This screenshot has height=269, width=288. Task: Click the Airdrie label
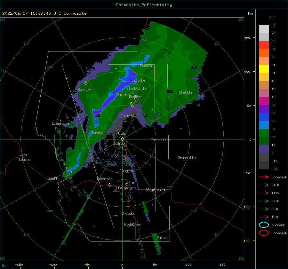point(126,171)
